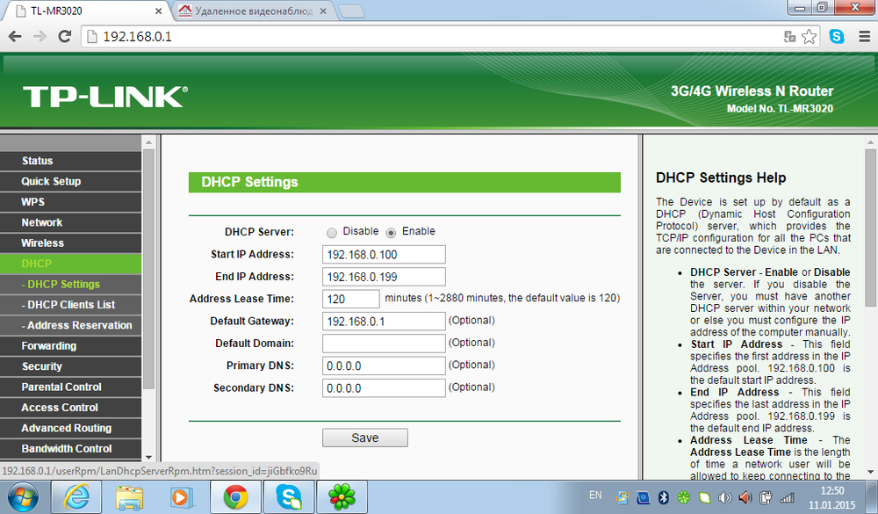This screenshot has width=878, height=514.
Task: Open the DHCP Clients List submenu
Action: point(70,305)
